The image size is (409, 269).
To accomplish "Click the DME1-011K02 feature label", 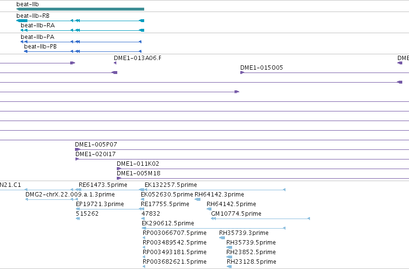I will pos(138,163).
